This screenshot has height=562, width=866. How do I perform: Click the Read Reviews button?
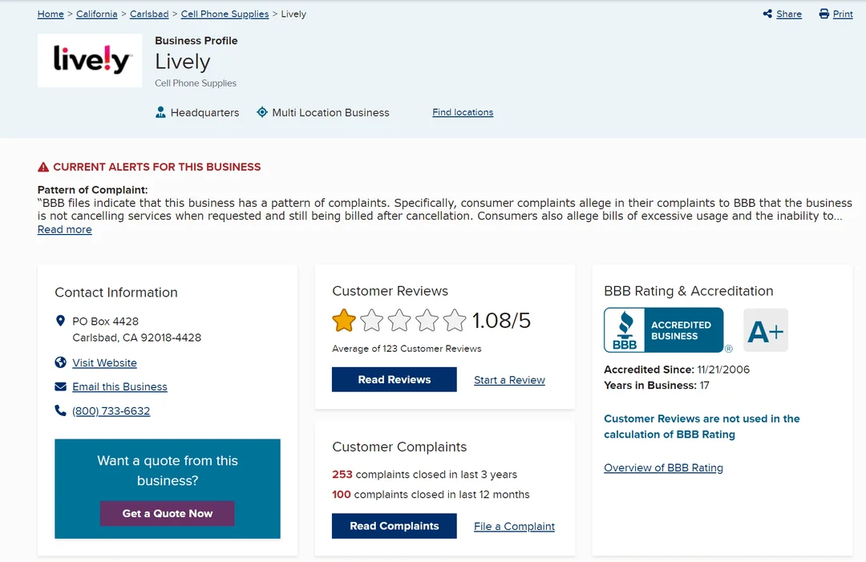pos(395,379)
